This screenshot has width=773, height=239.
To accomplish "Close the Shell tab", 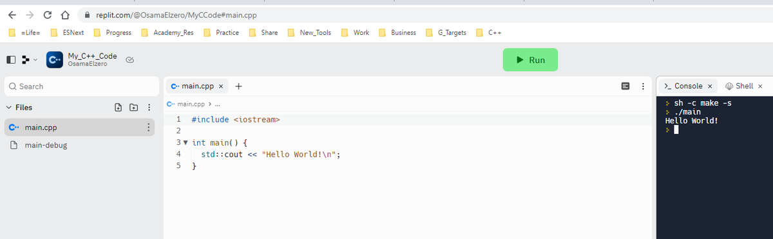I will (x=760, y=86).
